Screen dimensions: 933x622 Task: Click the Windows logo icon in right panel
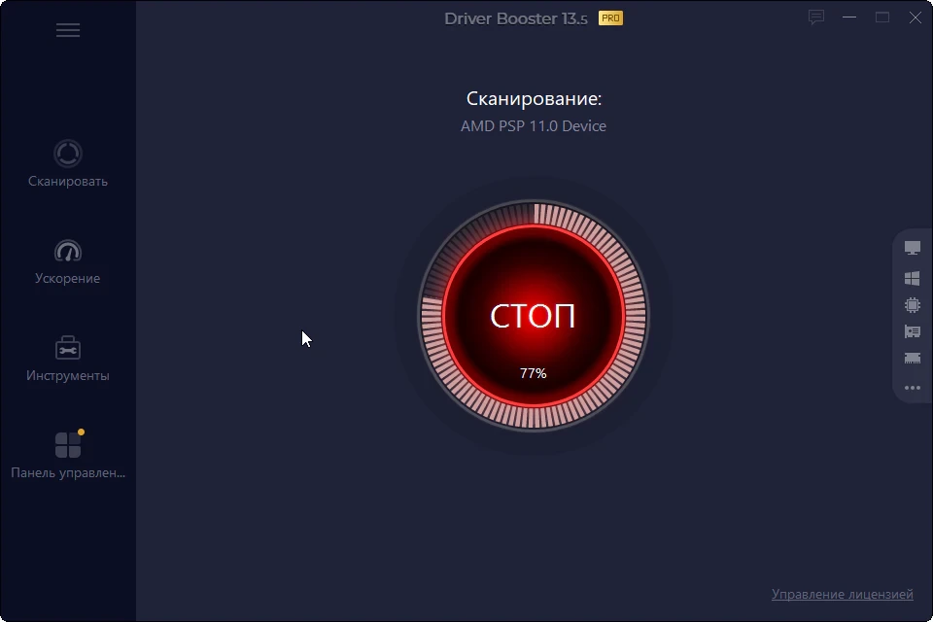[x=913, y=278]
